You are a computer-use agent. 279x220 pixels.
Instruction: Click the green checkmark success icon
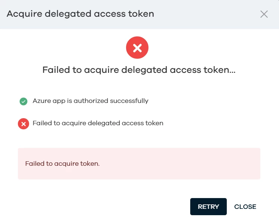[x=23, y=101]
